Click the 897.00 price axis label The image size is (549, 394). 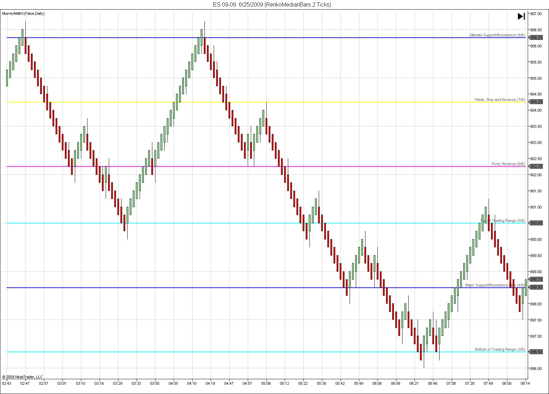click(536, 336)
